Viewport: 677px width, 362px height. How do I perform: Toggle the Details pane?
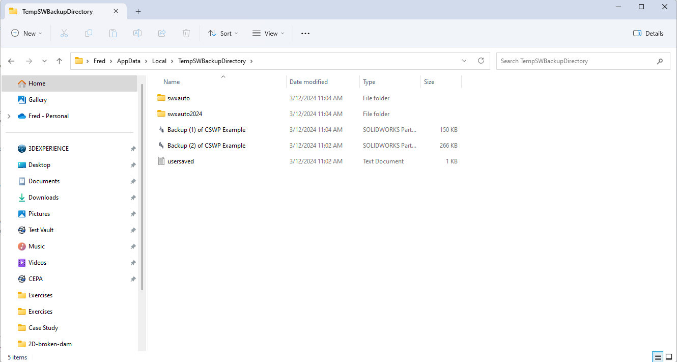[x=648, y=33]
